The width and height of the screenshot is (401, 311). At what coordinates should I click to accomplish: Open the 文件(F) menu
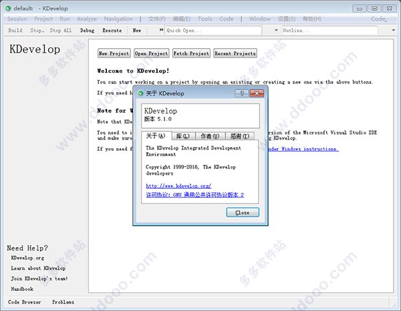click(157, 19)
